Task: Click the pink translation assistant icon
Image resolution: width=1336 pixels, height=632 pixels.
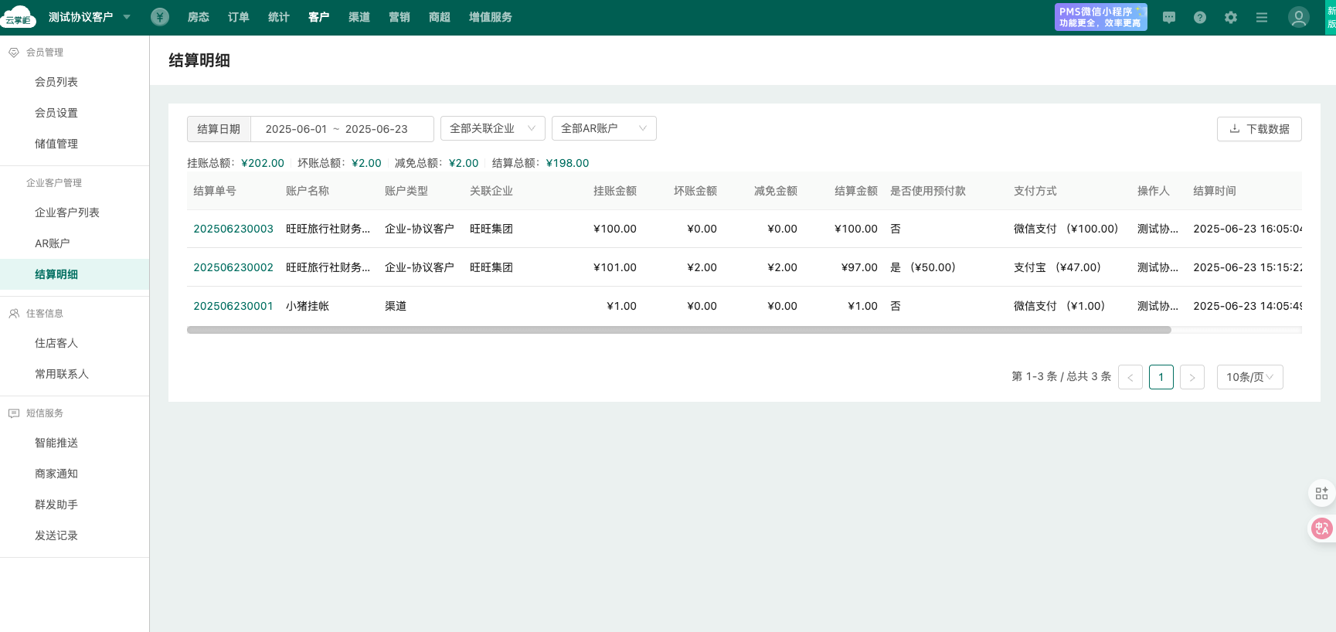Action: pos(1322,528)
